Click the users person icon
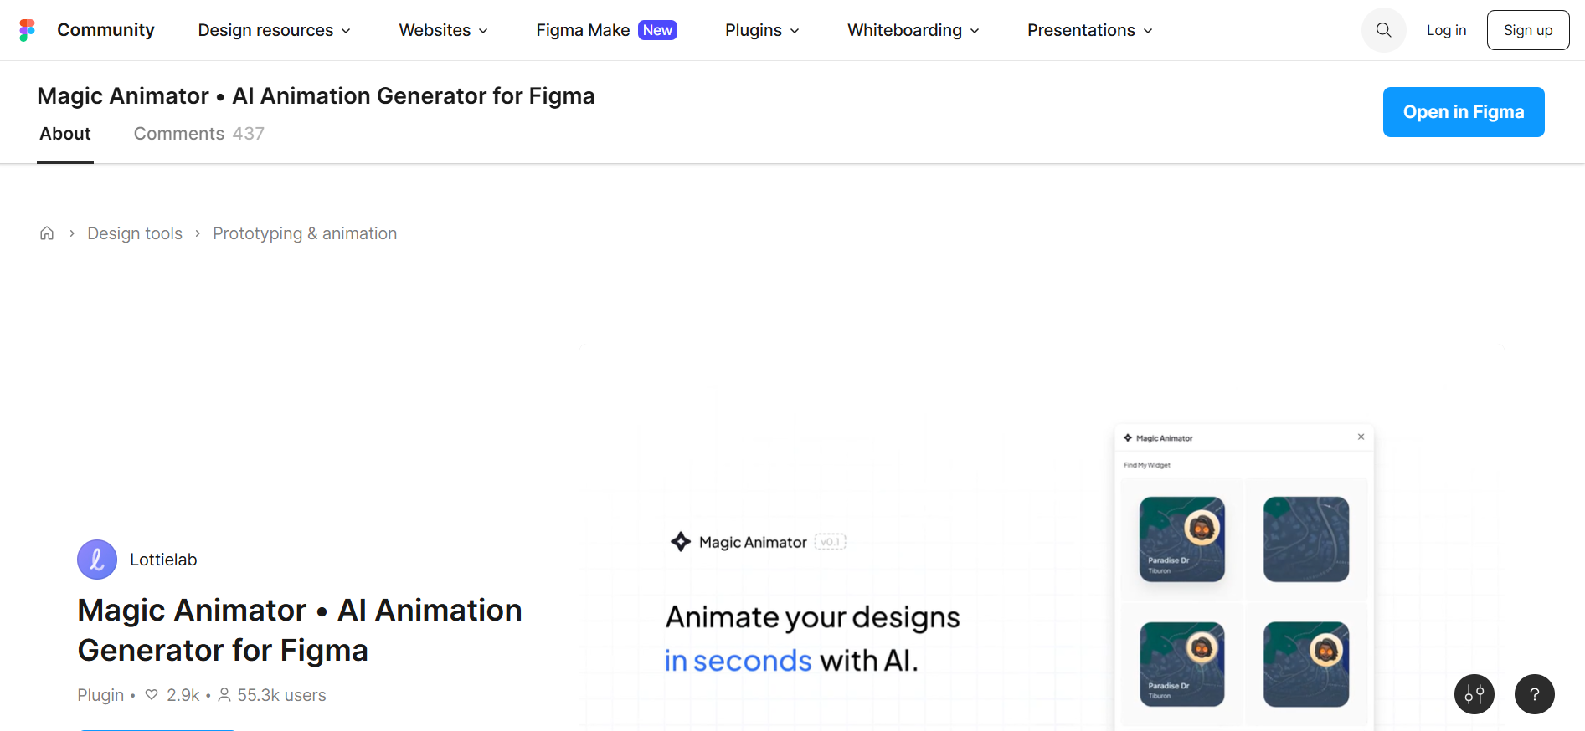The width and height of the screenshot is (1585, 731). [x=224, y=694]
